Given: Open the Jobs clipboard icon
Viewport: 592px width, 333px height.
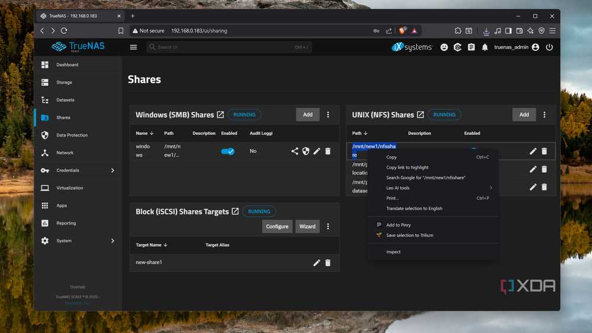Looking at the screenshot, I should coord(471,47).
